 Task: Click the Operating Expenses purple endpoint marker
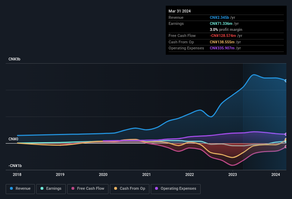pos(286,134)
